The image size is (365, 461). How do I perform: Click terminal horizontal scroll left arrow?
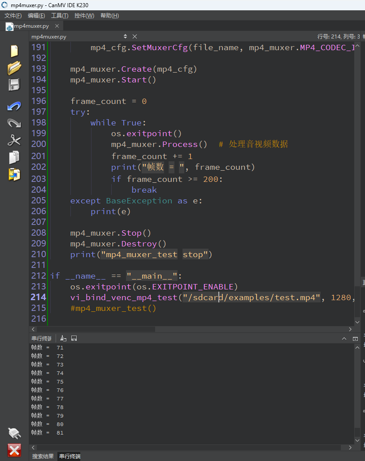tap(33, 448)
